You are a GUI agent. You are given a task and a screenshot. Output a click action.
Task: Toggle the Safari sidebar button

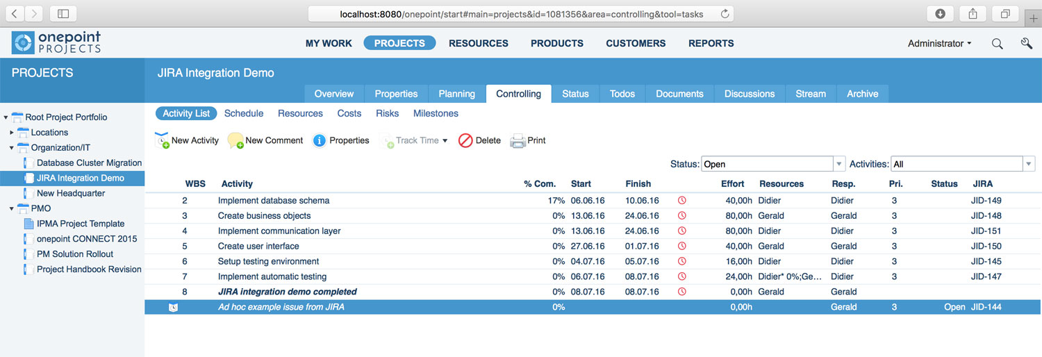(x=63, y=13)
